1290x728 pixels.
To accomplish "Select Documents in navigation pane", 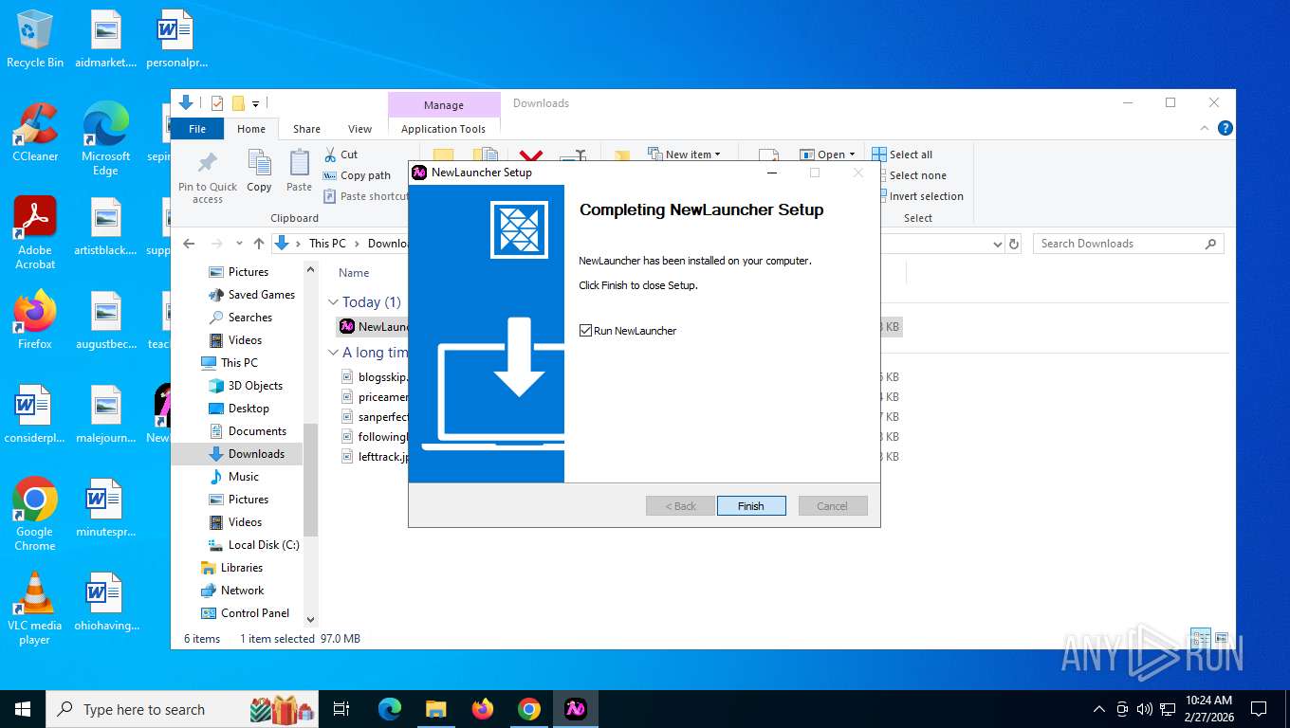I will (x=247, y=431).
